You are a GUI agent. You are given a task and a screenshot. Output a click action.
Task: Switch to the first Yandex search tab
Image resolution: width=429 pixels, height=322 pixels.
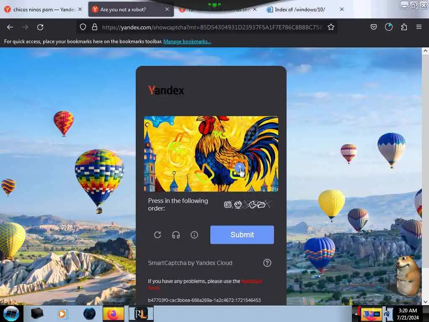pos(44,10)
